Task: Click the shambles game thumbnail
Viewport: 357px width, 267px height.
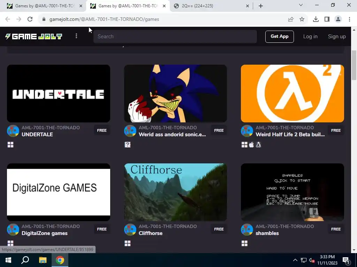Action: click(x=293, y=192)
